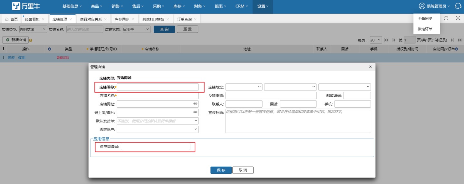Open the 商品 menu
This screenshot has width=464, height=184.
[97, 6]
